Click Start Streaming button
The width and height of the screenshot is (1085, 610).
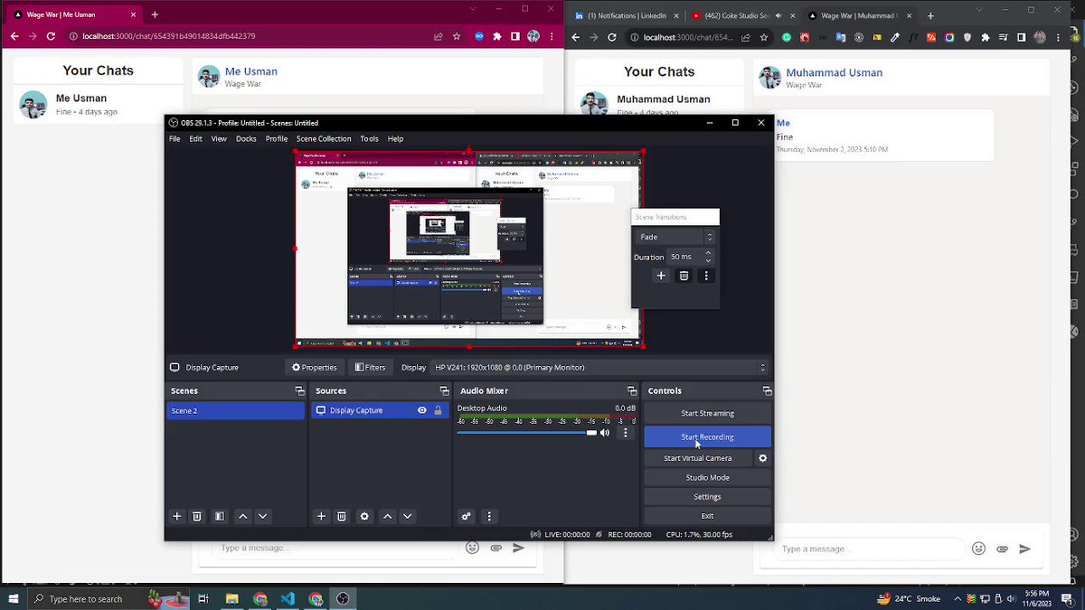point(707,413)
